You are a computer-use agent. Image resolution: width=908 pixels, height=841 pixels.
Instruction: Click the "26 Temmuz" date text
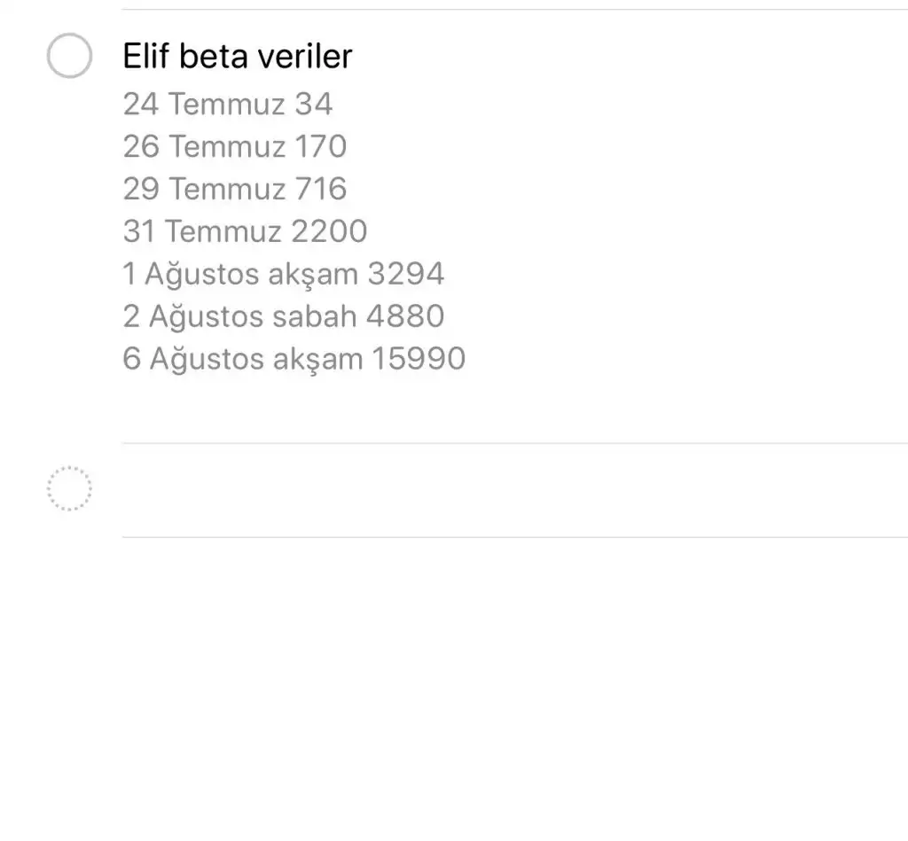pyautogui.click(x=204, y=146)
